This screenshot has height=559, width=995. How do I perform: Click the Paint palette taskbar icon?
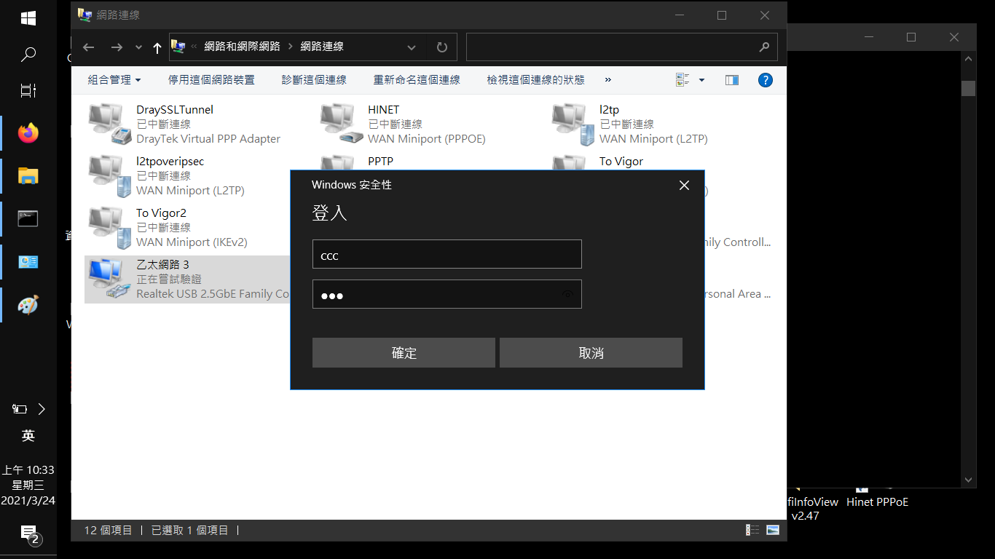click(x=28, y=305)
